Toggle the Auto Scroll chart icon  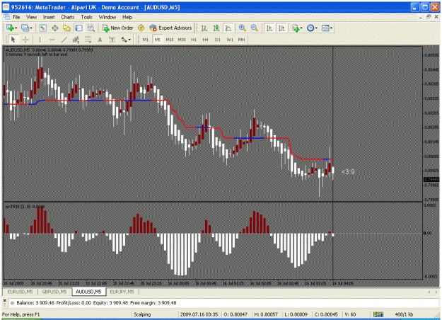click(x=269, y=28)
